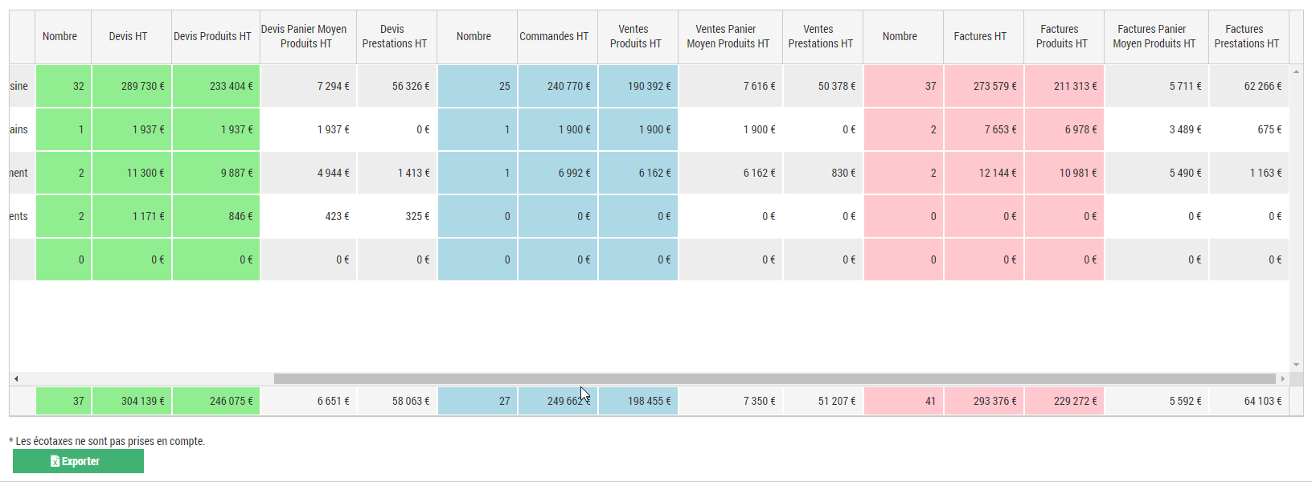This screenshot has height=482, width=1312.
Task: Click the total cell showing 304 139 €
Action: 132,401
